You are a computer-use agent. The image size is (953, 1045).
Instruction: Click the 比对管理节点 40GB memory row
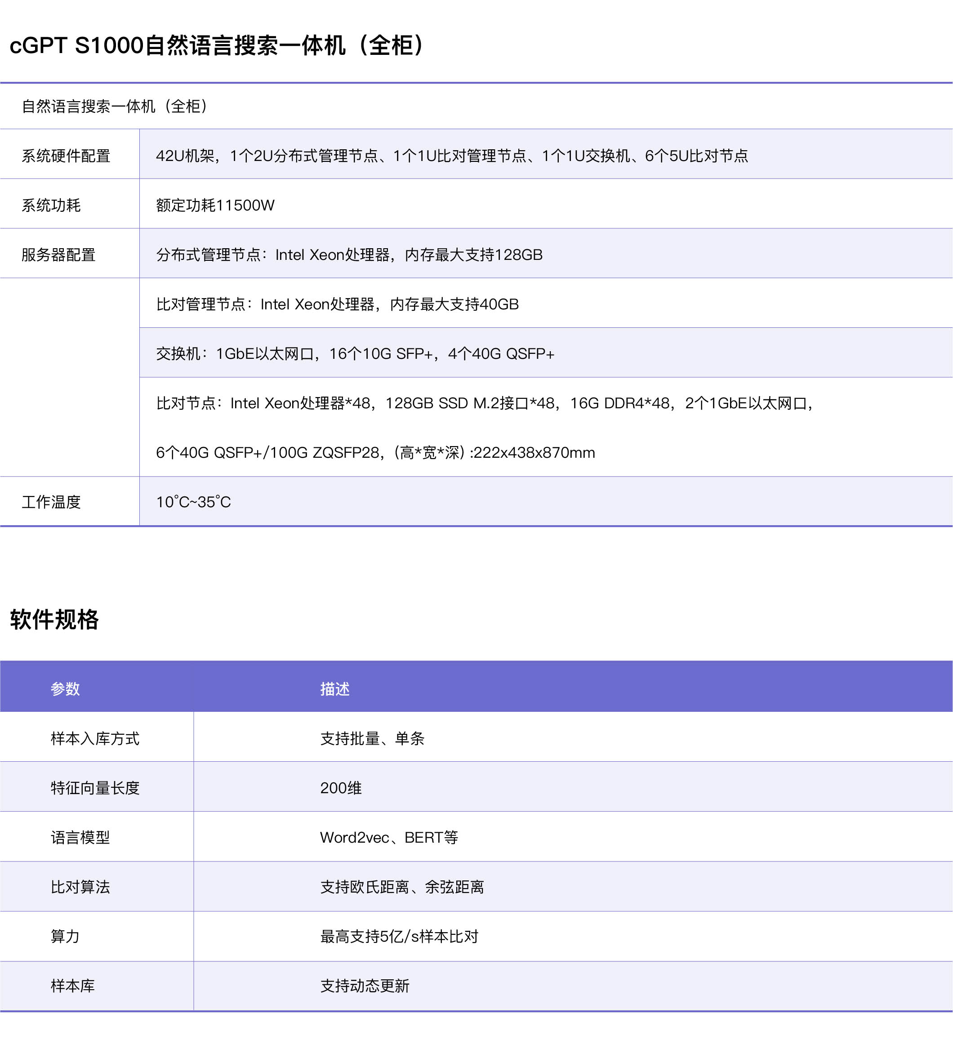click(x=337, y=304)
